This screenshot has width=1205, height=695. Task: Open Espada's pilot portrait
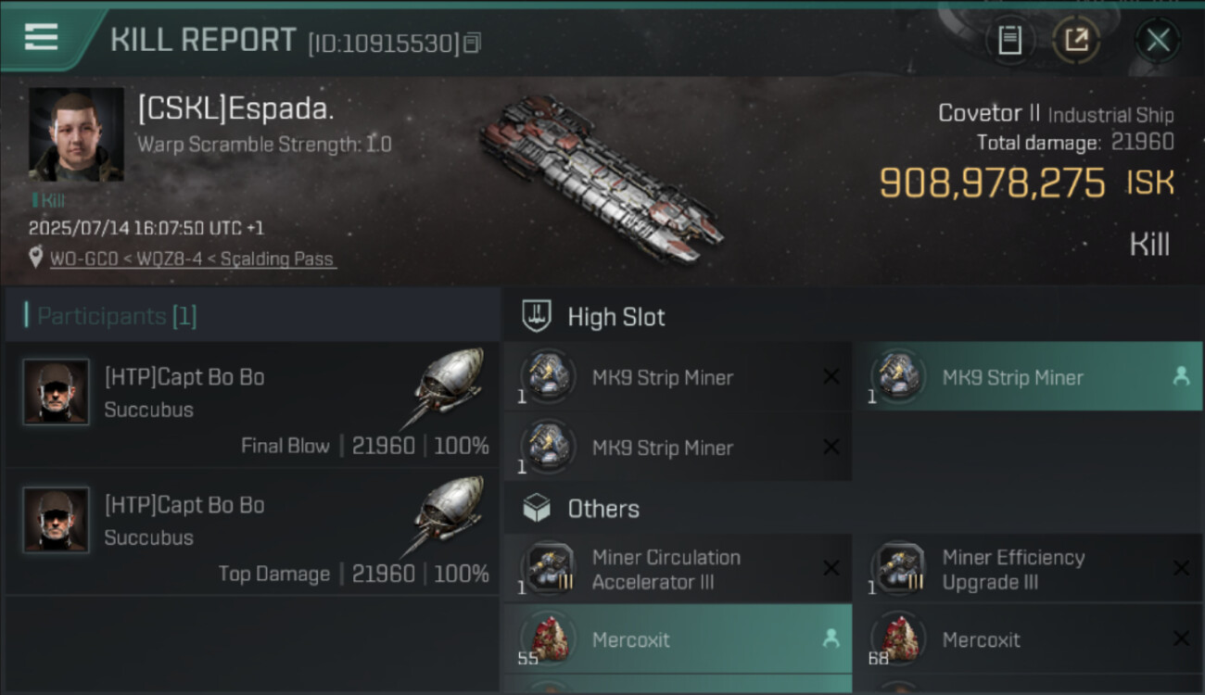pos(76,135)
